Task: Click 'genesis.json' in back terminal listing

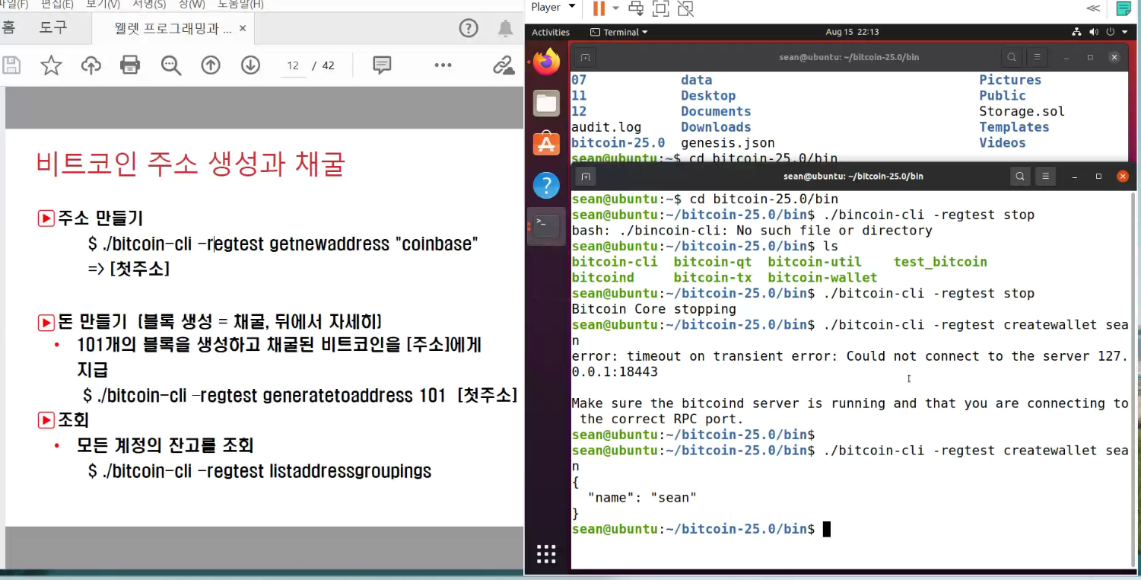Action: click(728, 143)
